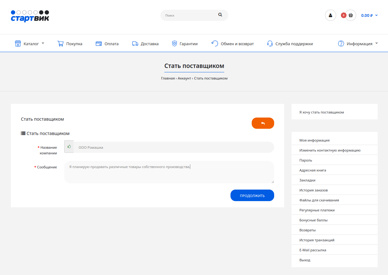
Task: Click the orange back arrow button
Action: [263, 123]
